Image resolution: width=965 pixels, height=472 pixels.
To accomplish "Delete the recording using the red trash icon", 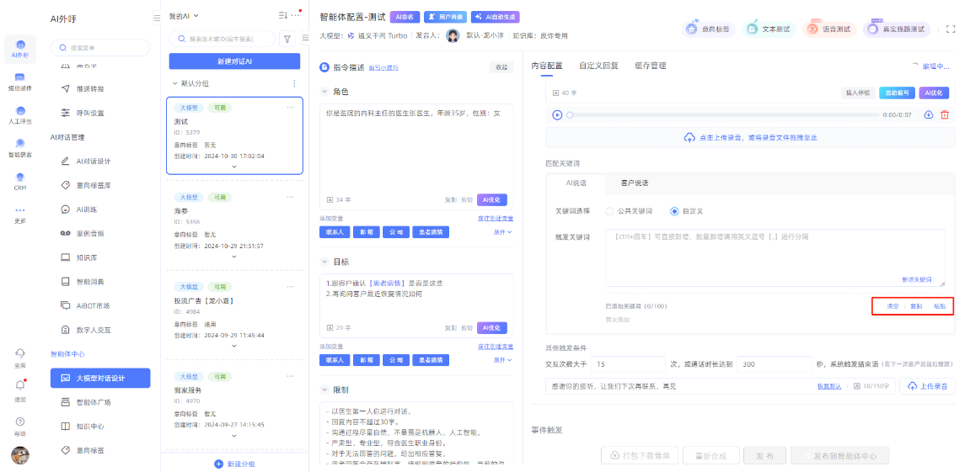I will point(944,114).
